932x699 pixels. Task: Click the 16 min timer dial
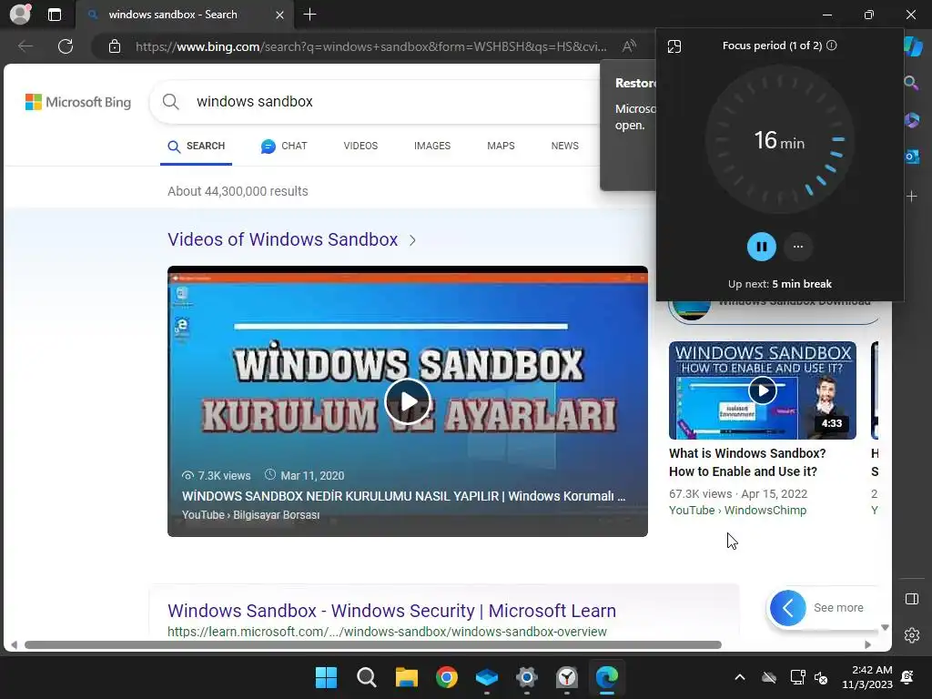coord(779,140)
